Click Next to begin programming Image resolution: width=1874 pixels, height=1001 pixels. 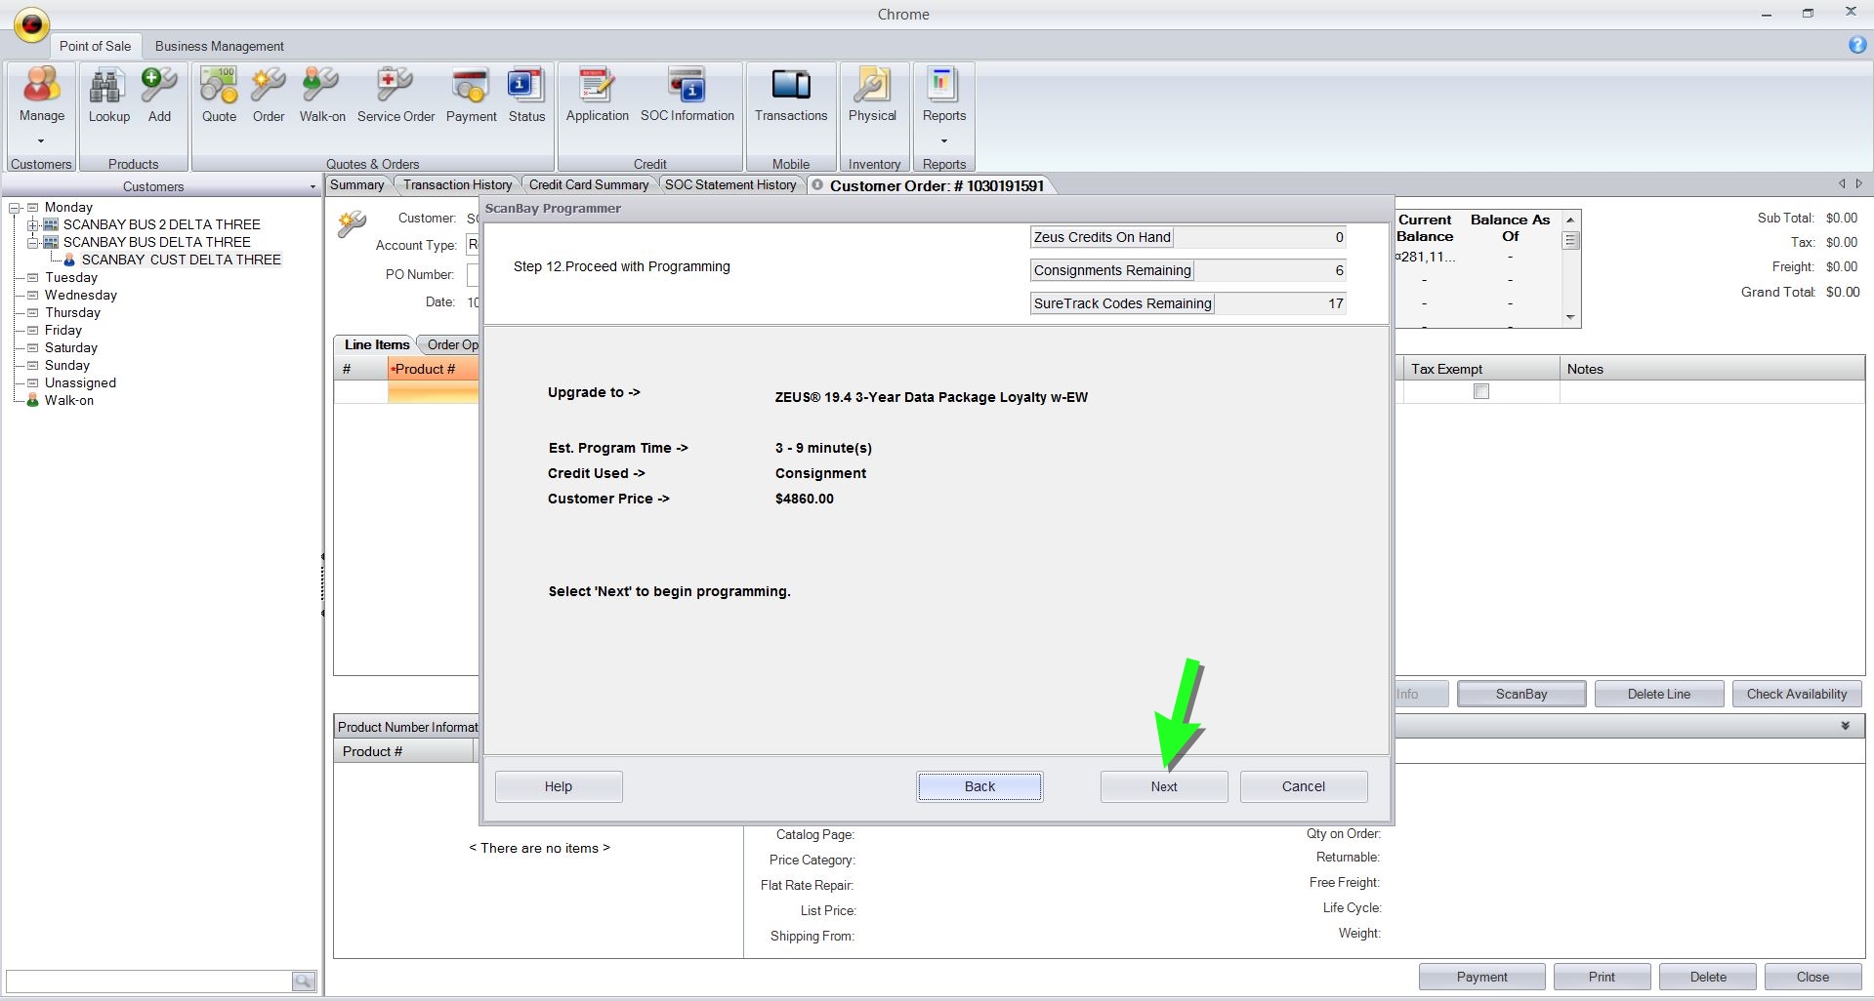pyautogui.click(x=1163, y=786)
